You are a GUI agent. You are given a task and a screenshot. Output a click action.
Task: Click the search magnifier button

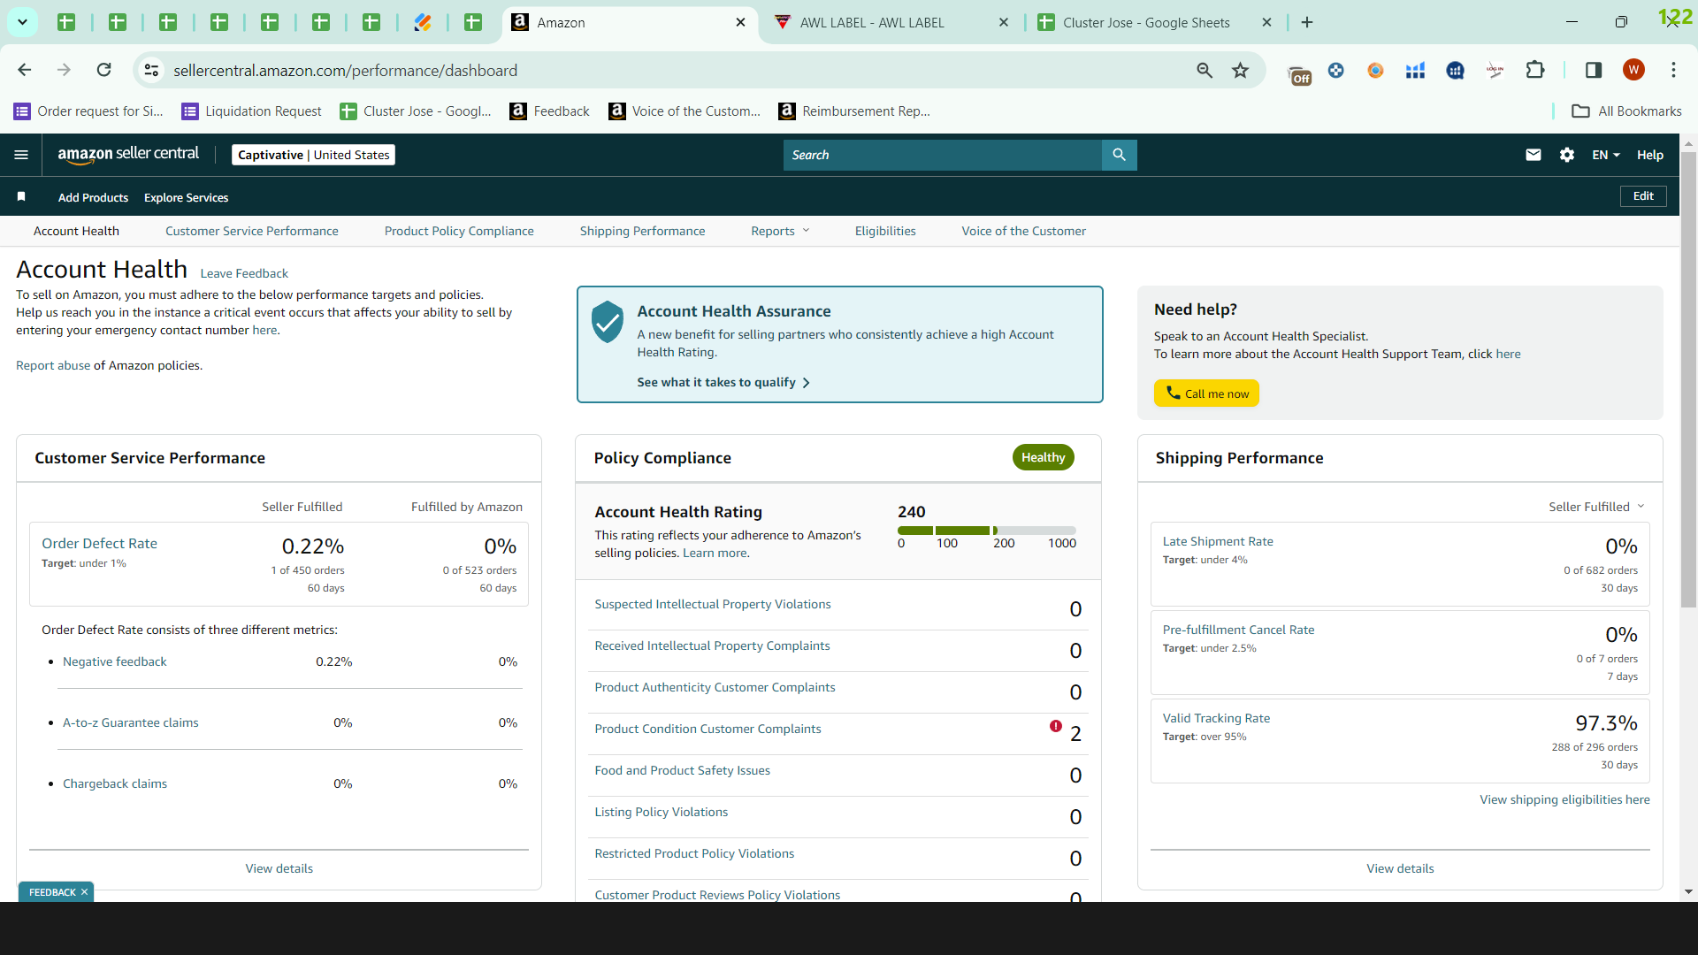pos(1119,155)
